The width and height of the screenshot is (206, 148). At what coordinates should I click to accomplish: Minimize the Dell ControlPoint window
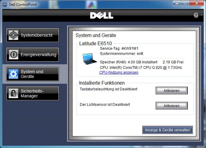pyautogui.click(x=177, y=3)
